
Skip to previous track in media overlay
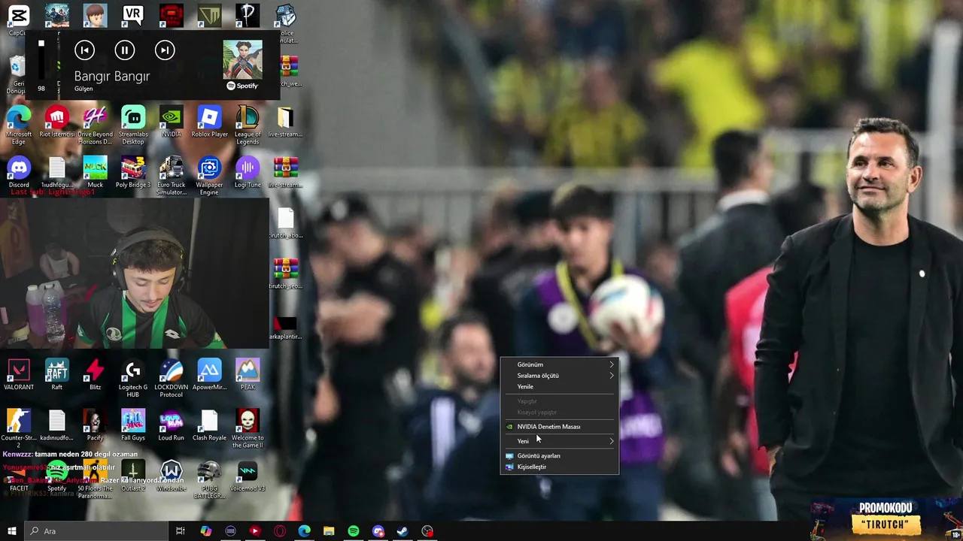[85, 50]
